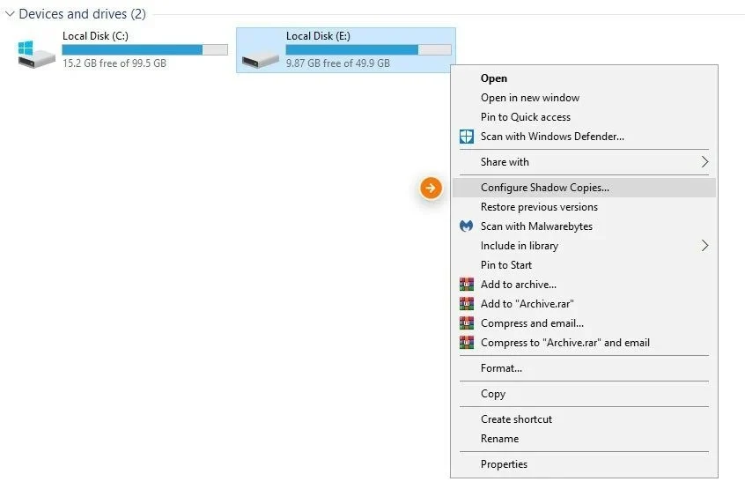The image size is (745, 489).
Task: Click WinRAR icon beside Compress and email...
Action: (467, 323)
